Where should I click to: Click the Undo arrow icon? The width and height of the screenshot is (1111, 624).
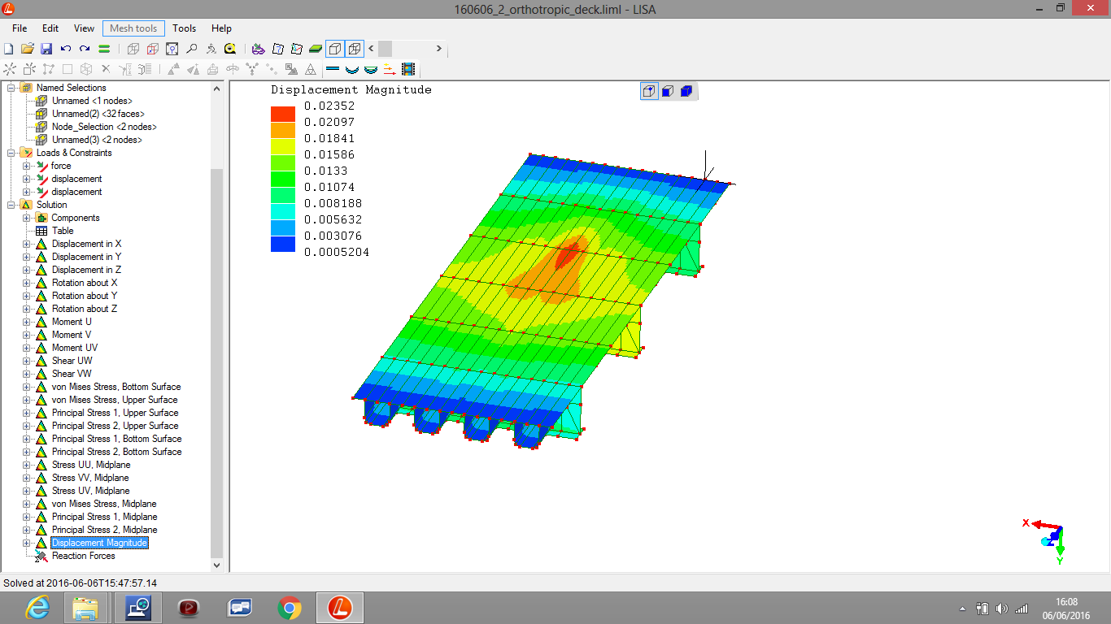click(x=66, y=49)
